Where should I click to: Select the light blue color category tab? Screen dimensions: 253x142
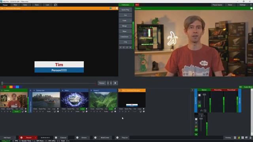tap(17, 87)
